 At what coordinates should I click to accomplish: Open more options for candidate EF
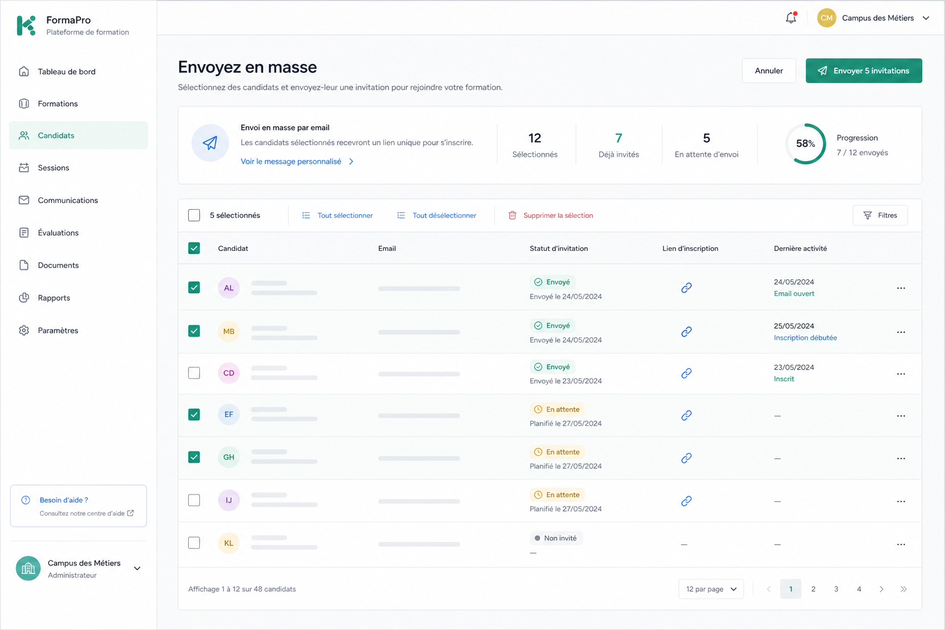click(901, 416)
